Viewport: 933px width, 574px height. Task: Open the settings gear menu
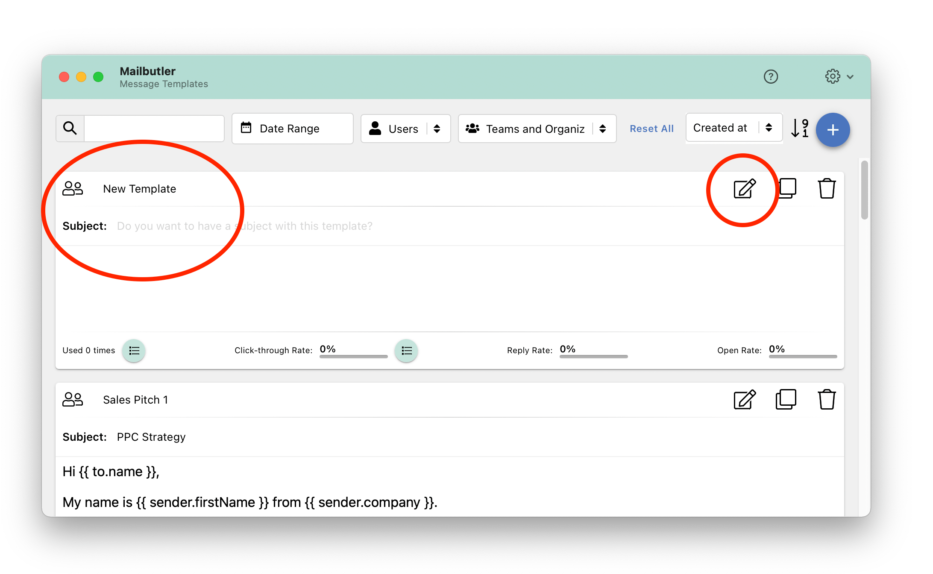pyautogui.click(x=838, y=77)
